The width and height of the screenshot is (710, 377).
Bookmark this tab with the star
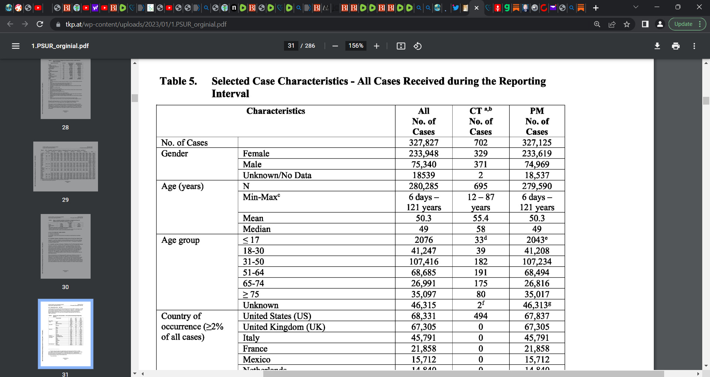pos(627,24)
